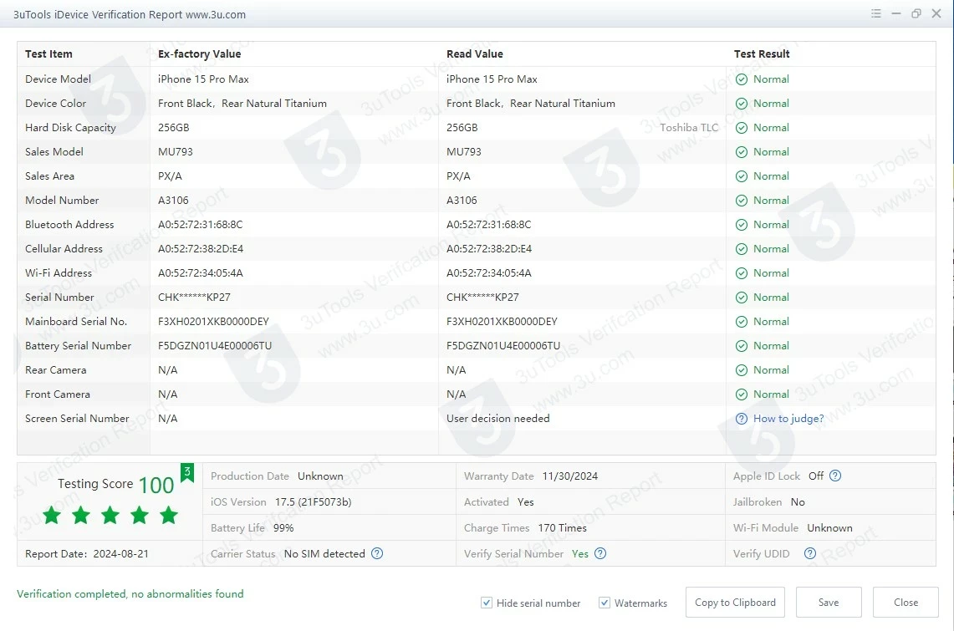
Task: Click the Copy to Clipboard button
Action: 735,603
